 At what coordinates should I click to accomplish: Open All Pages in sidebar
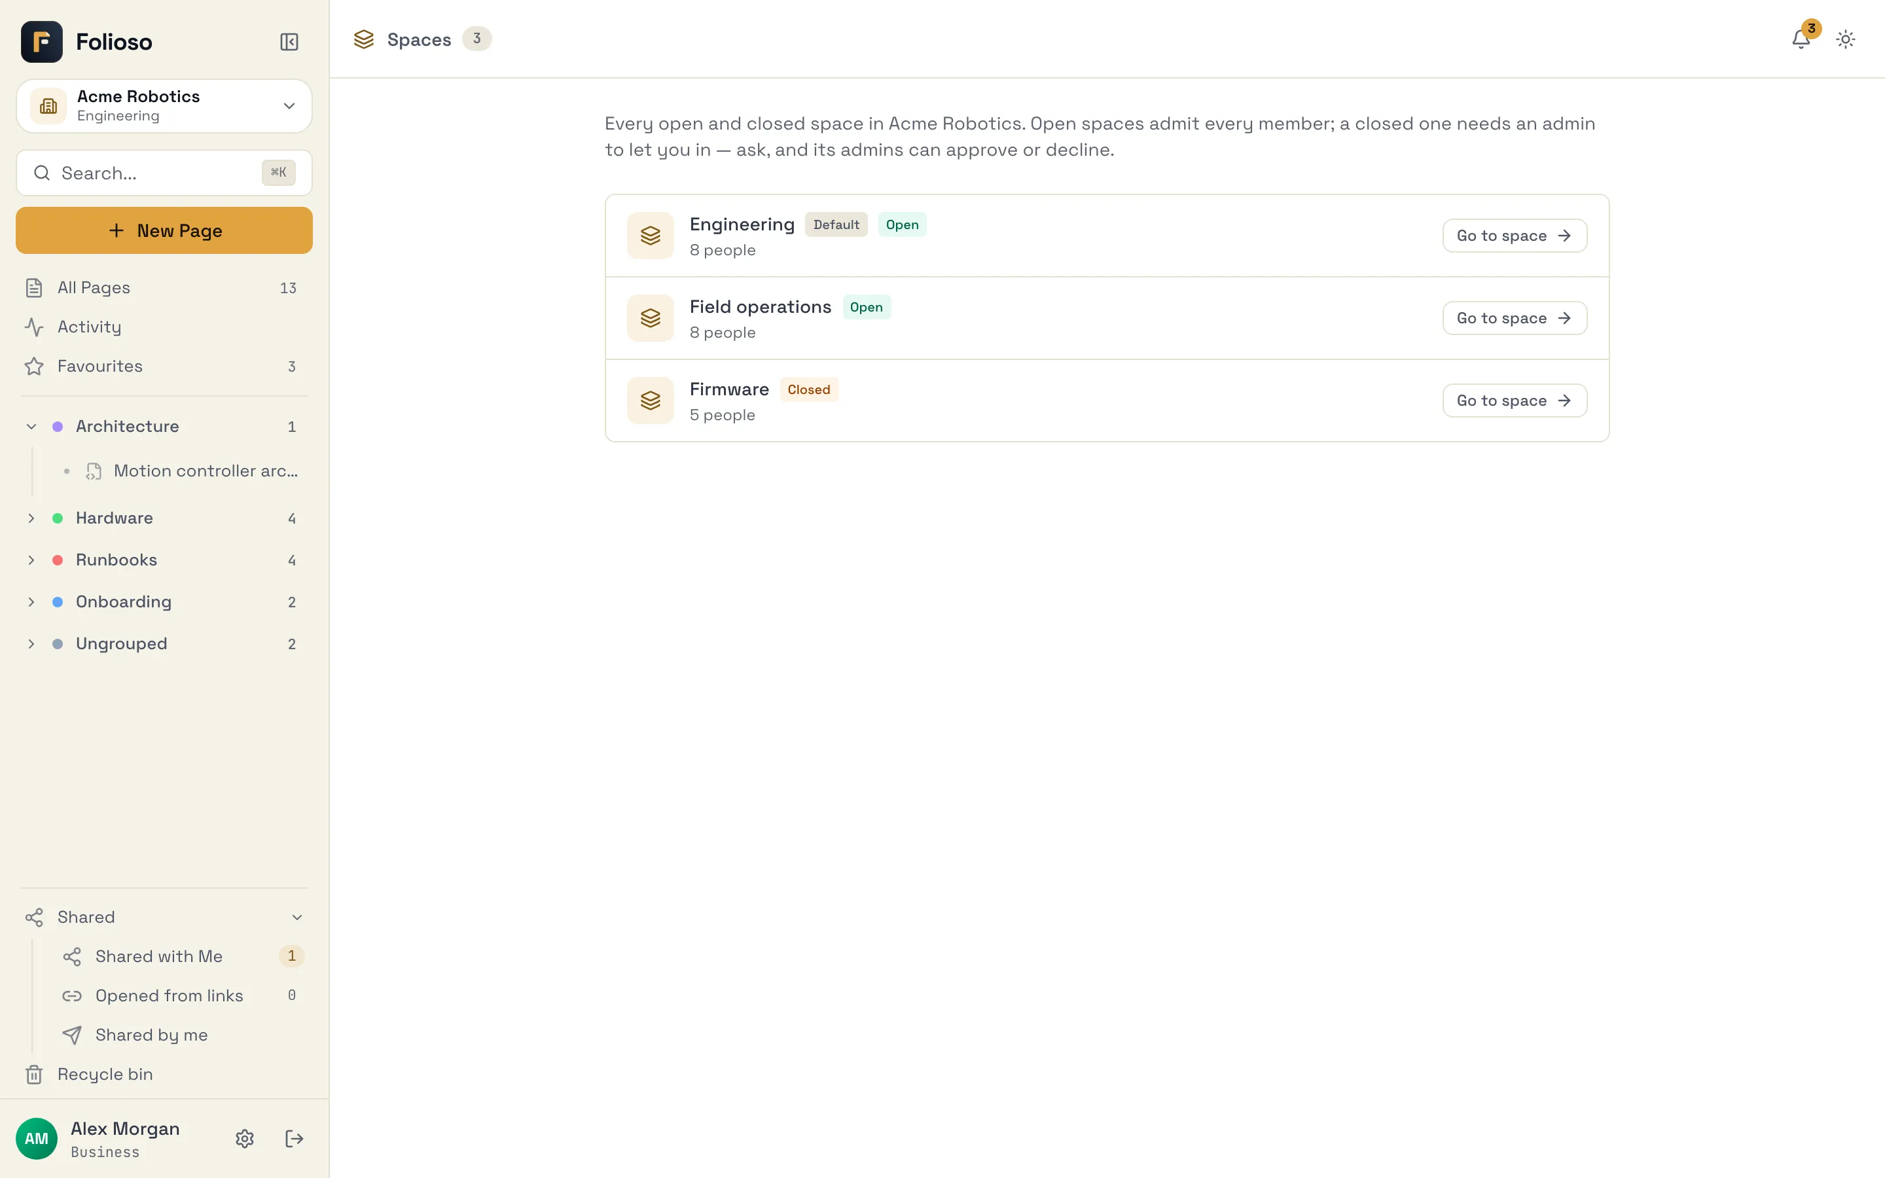tap(164, 288)
